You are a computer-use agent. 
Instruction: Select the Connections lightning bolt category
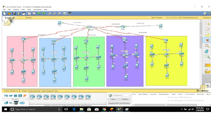click(25, 95)
